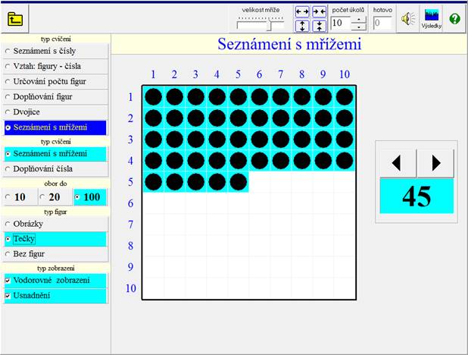Decrease number with left black arrow
The width and height of the screenshot is (468, 355).
398,163
